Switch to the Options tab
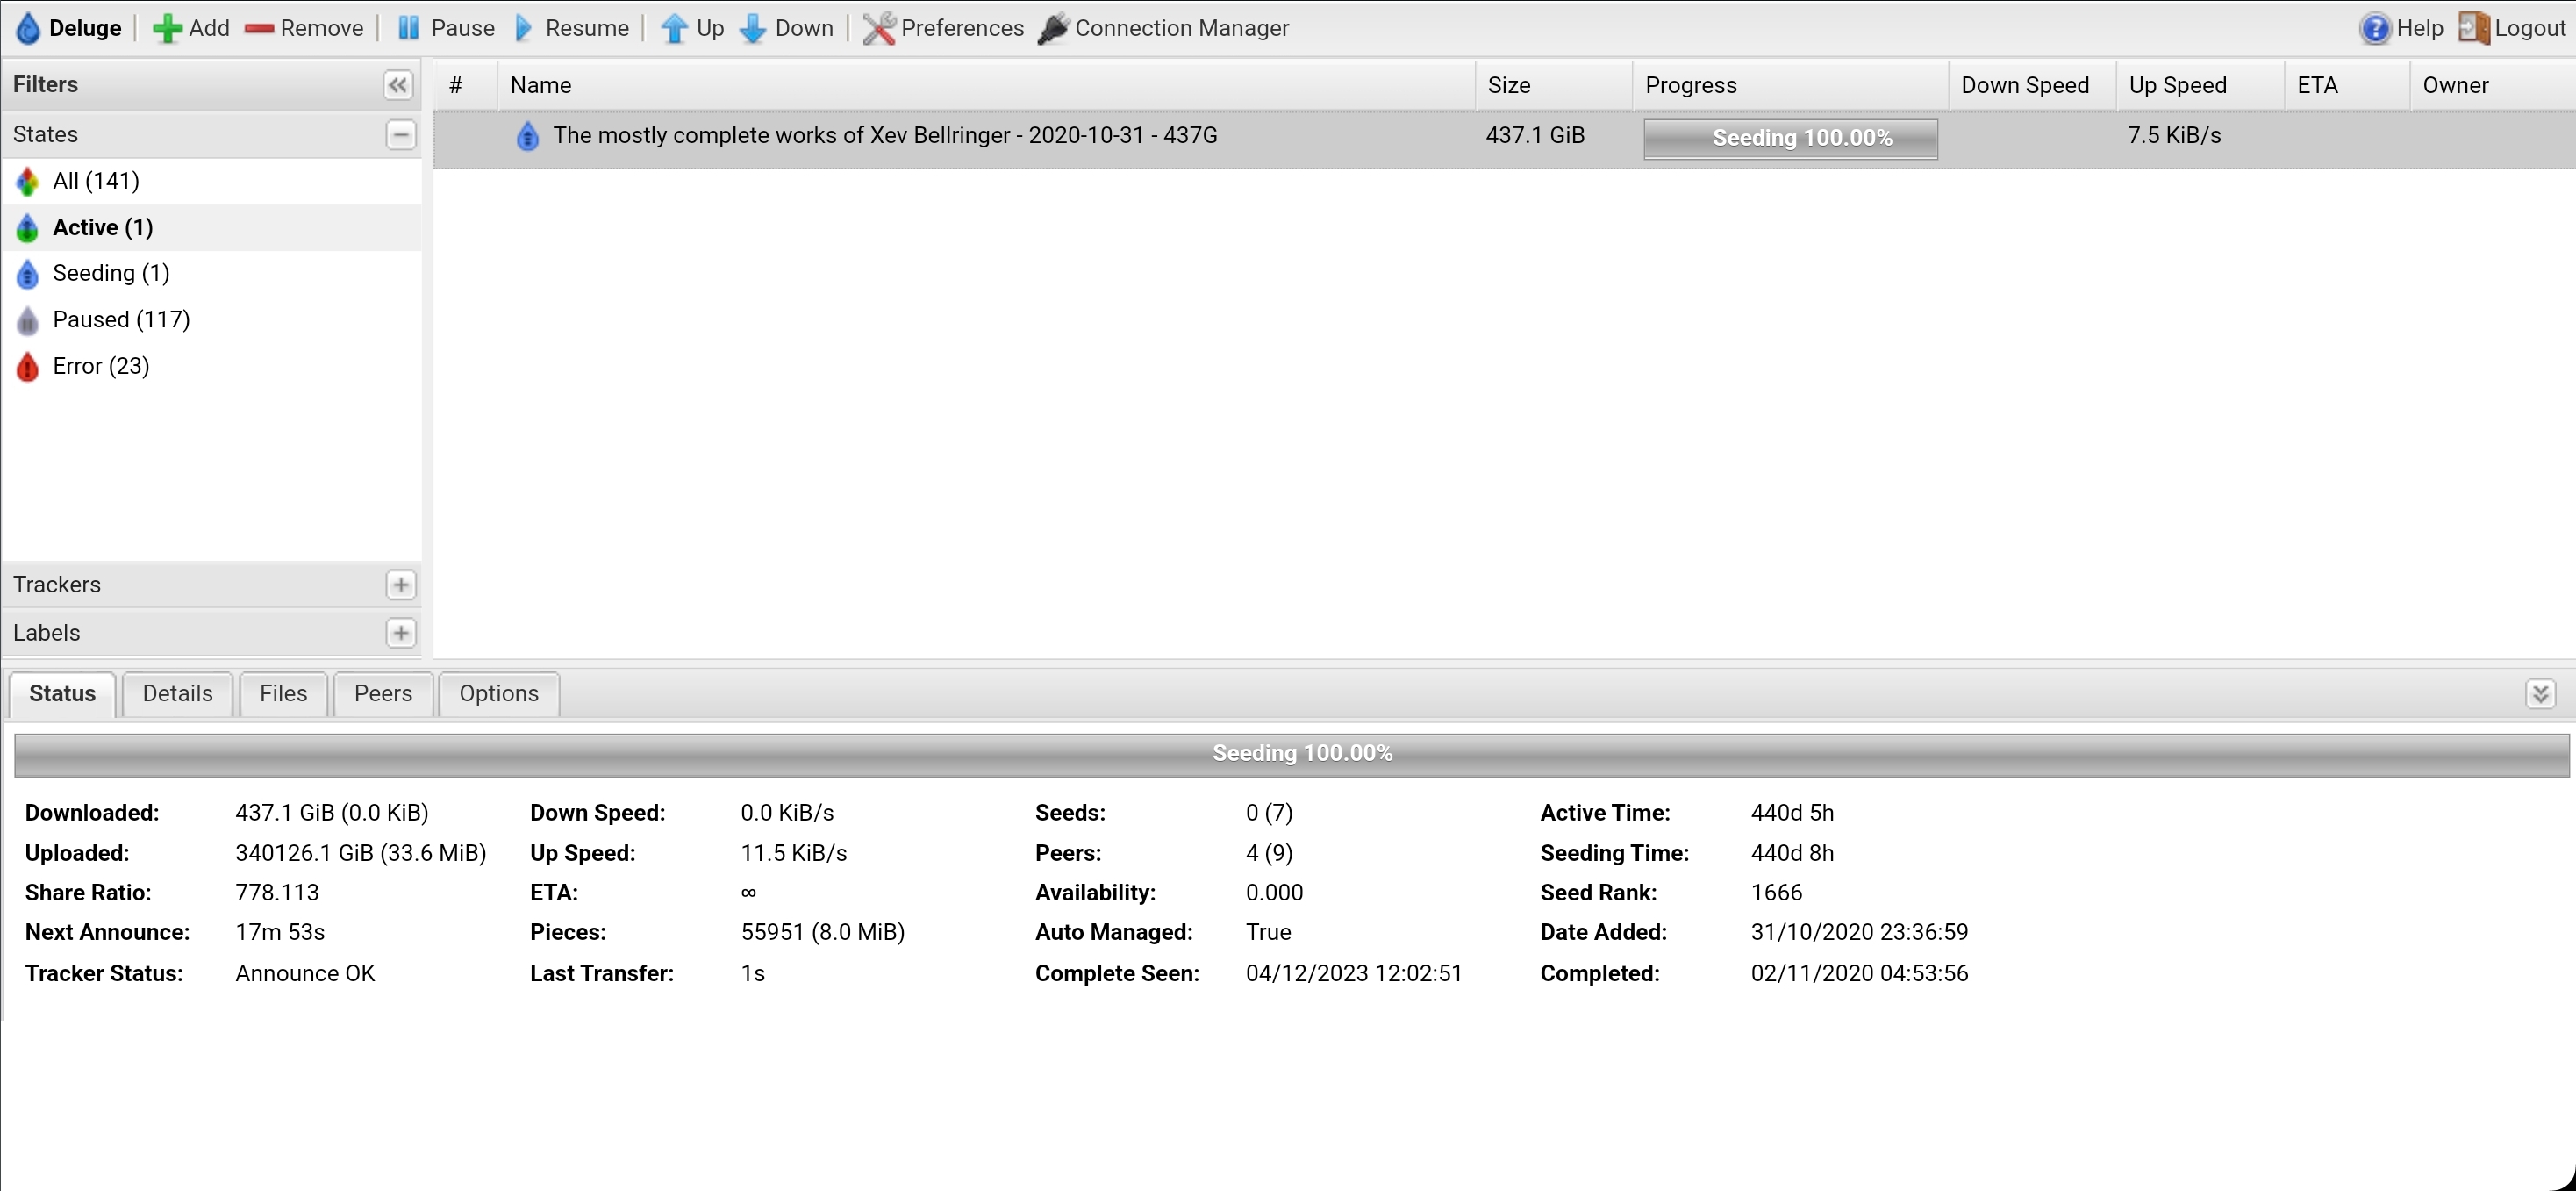The width and height of the screenshot is (2576, 1191). pos(499,694)
